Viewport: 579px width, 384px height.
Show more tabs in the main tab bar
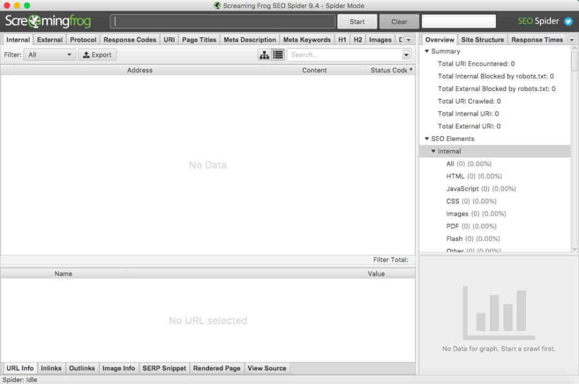point(409,40)
